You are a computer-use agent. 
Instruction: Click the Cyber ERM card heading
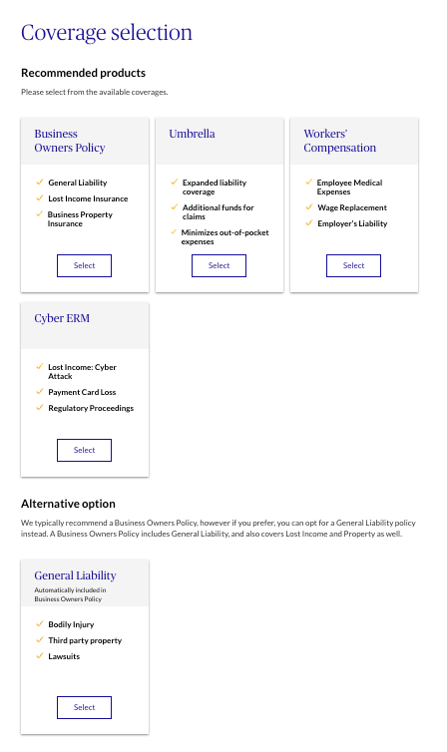(62, 318)
